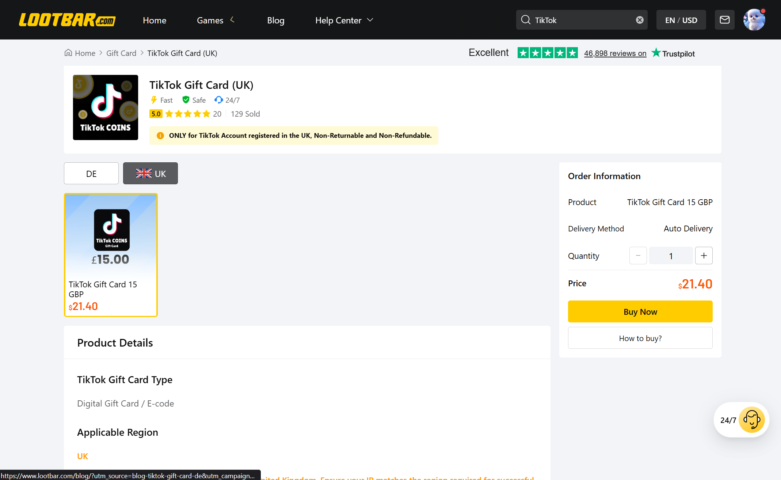
Task: Open the user avatar profile
Action: (754, 20)
